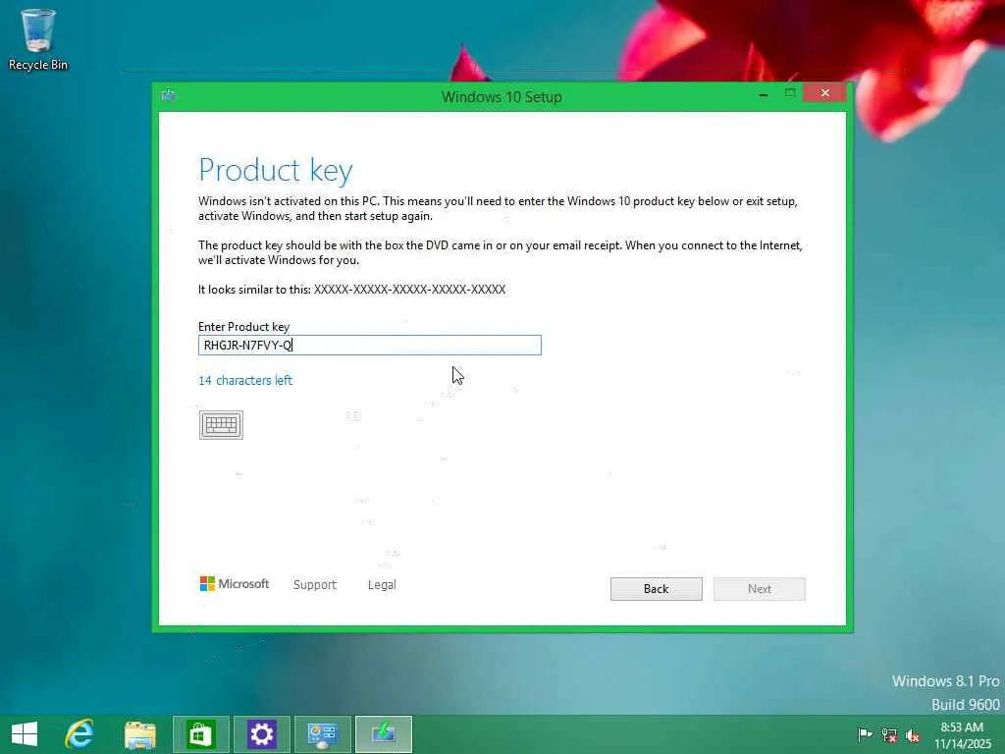1005x754 pixels.
Task: Click the taskbar clock showing 8:53 AM
Action: click(x=962, y=735)
